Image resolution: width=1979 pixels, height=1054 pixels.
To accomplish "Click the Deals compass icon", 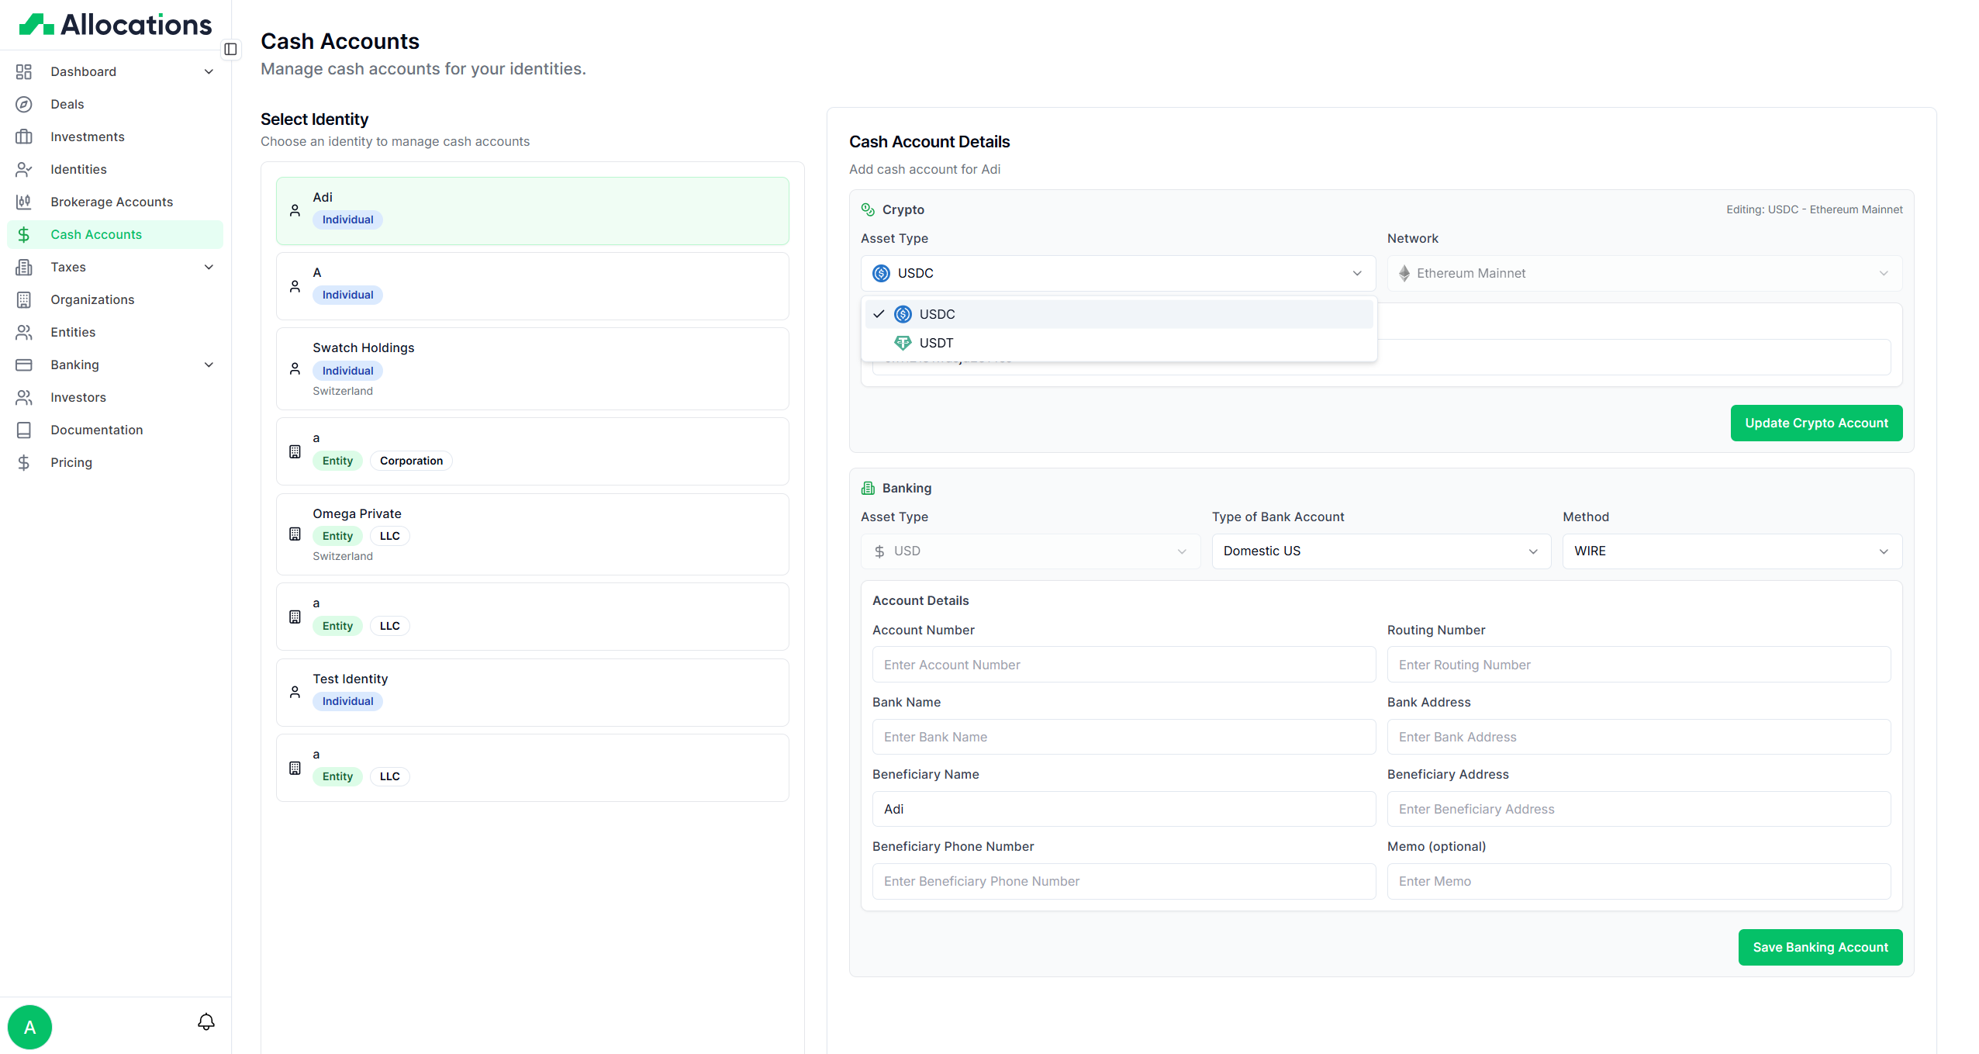I will tap(24, 104).
